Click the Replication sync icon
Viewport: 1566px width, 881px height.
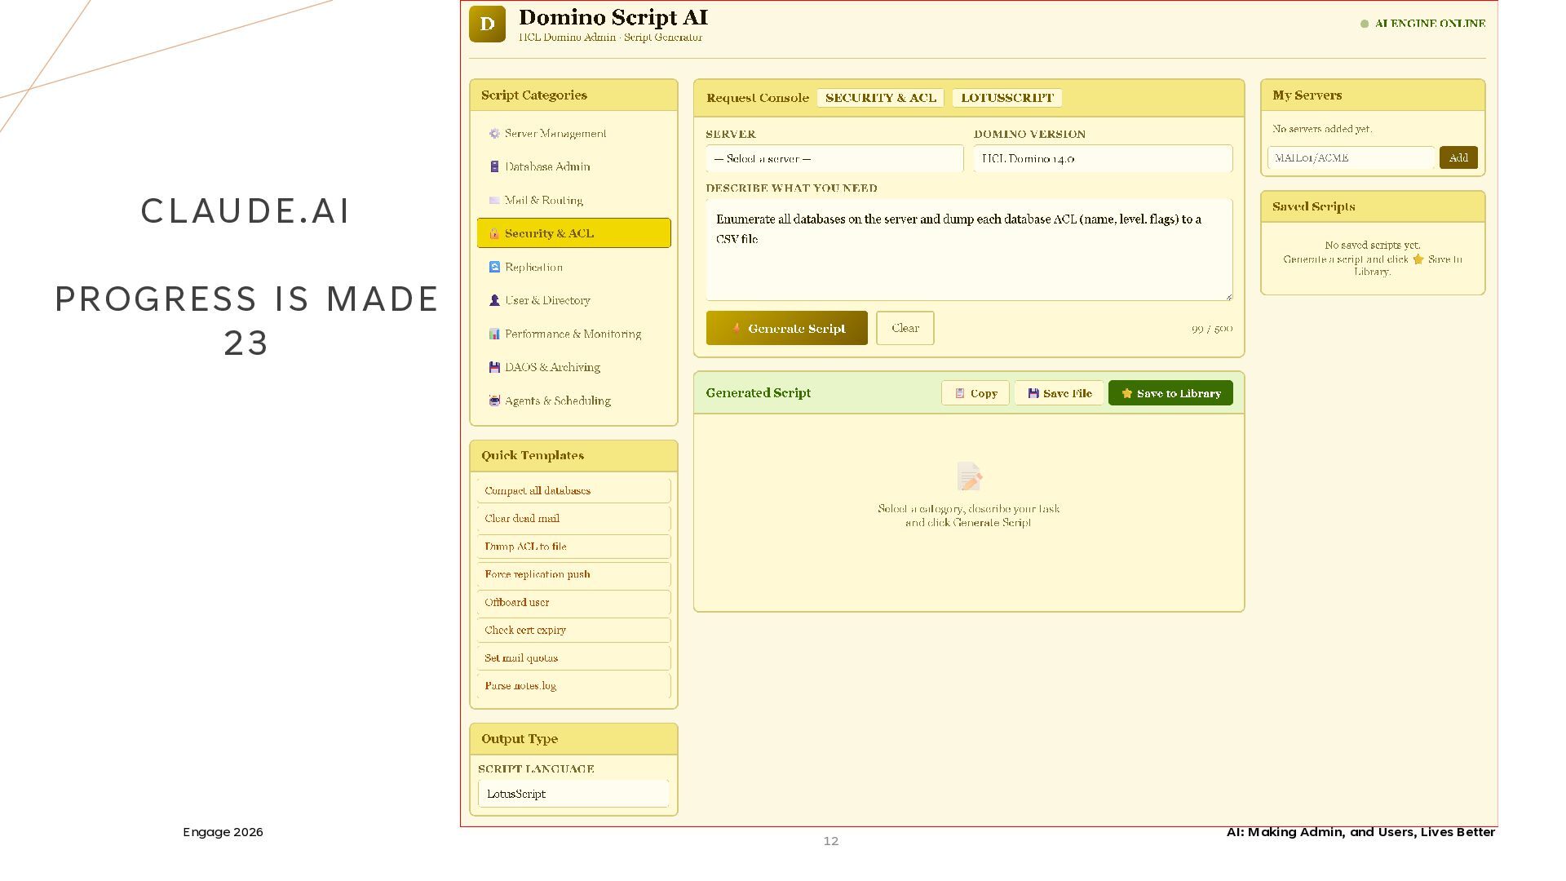[x=494, y=268]
